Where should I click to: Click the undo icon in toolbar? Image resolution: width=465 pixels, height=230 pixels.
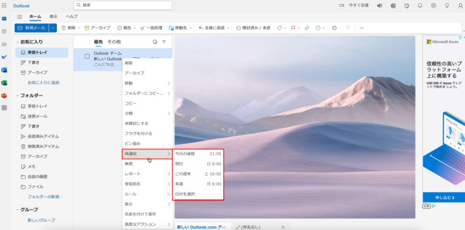(348, 28)
